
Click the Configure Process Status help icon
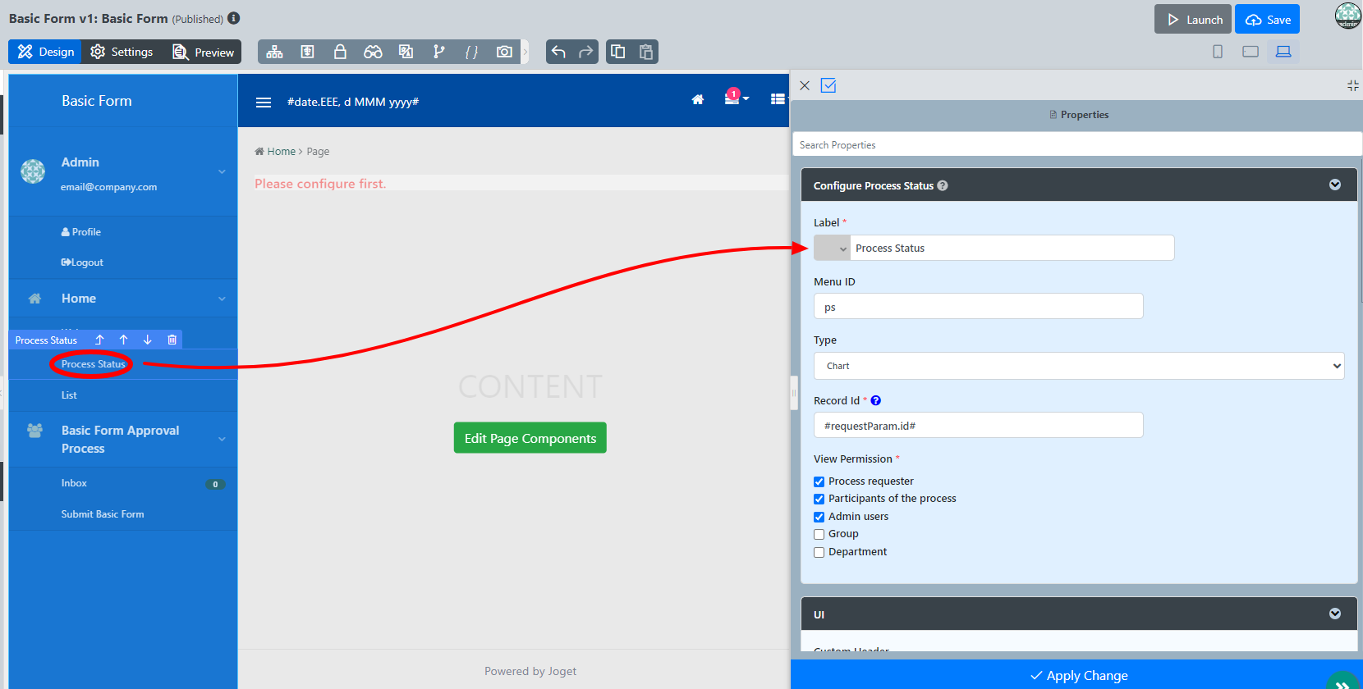pyautogui.click(x=943, y=185)
